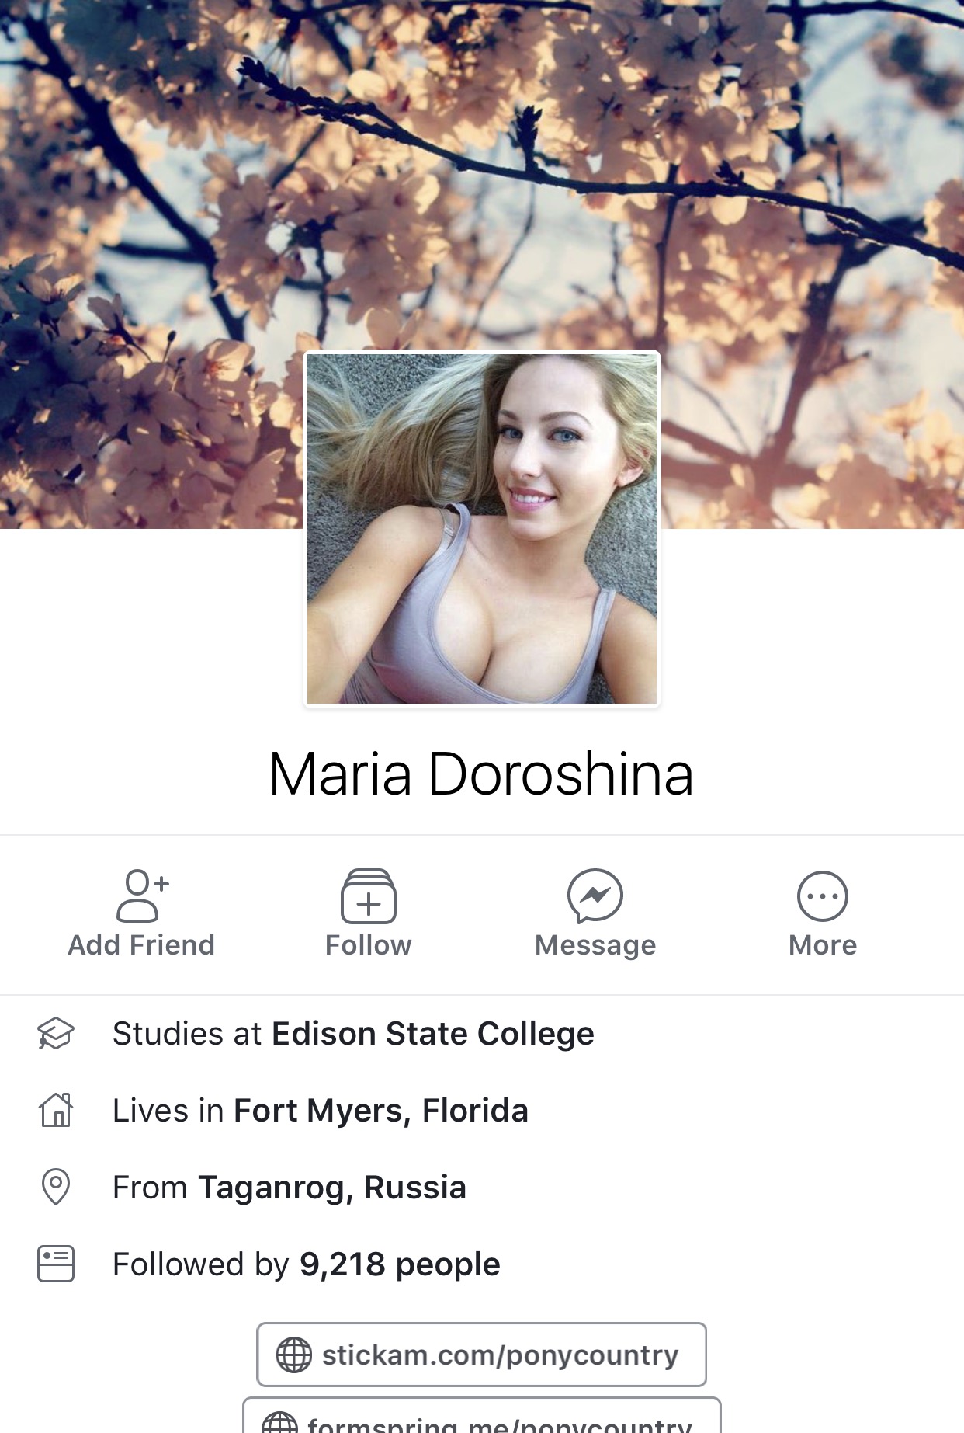Click the Follow text label
964x1433 pixels.
coord(369,945)
